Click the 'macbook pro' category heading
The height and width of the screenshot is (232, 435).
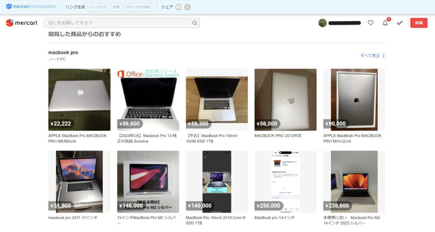point(63,52)
